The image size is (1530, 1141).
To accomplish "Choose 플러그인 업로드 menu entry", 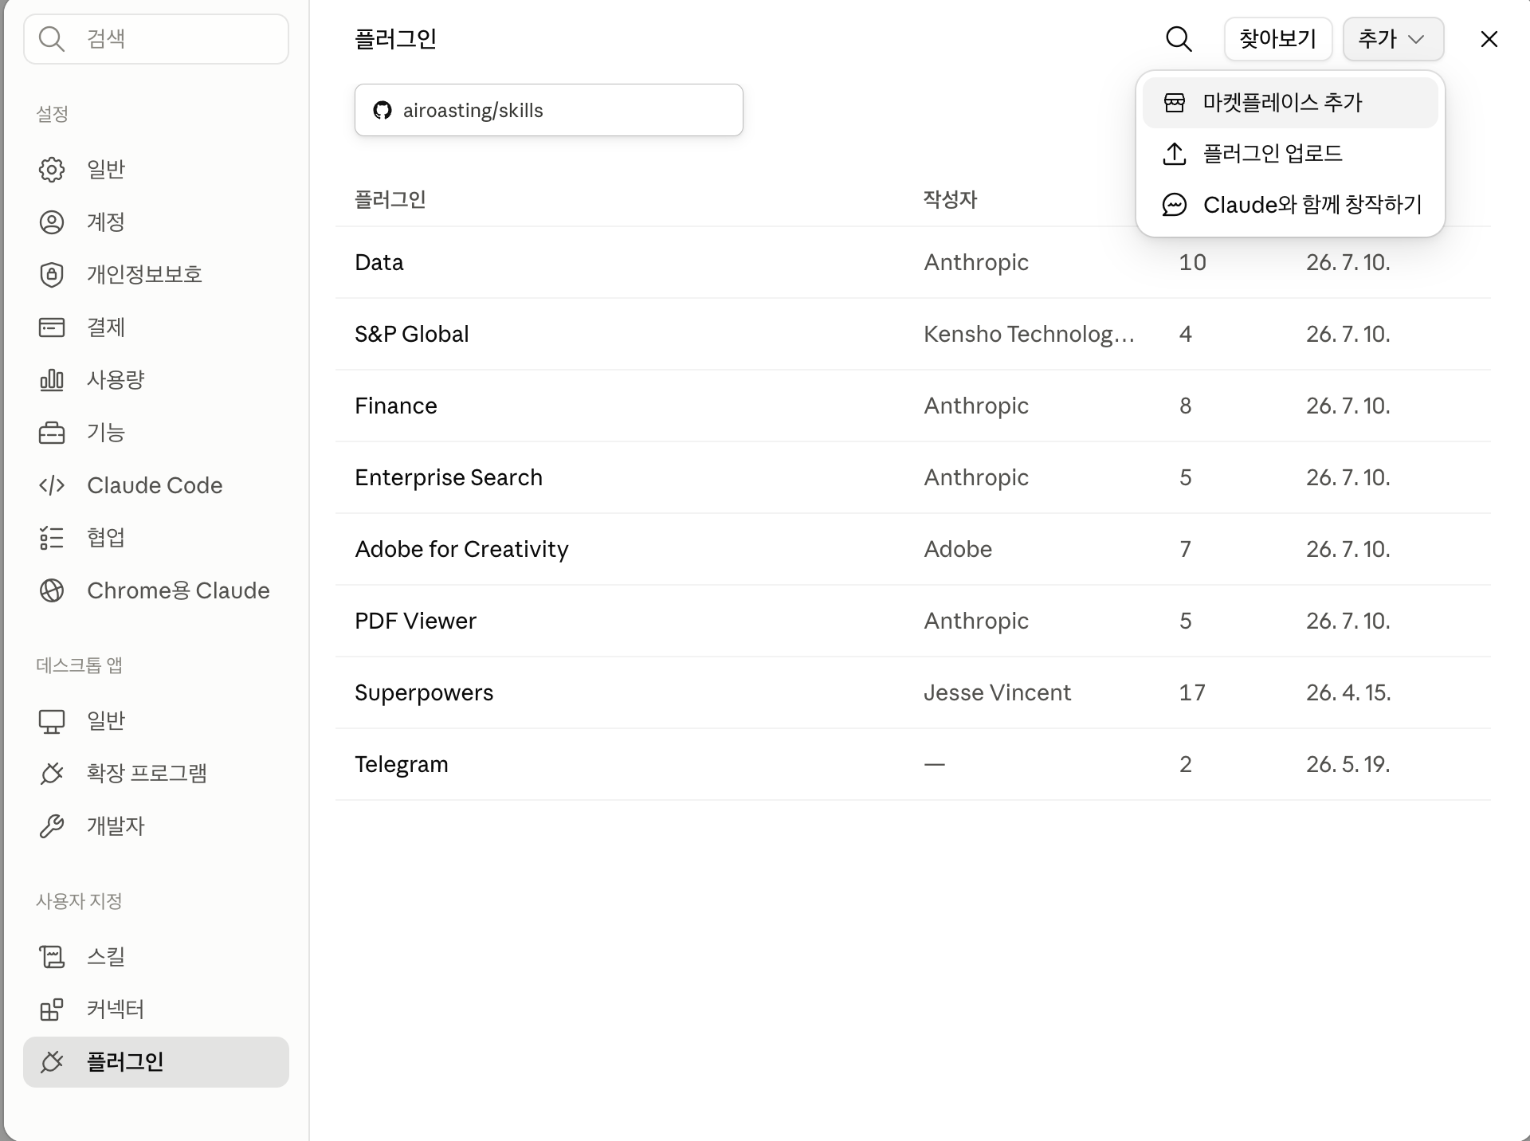I will pos(1290,154).
